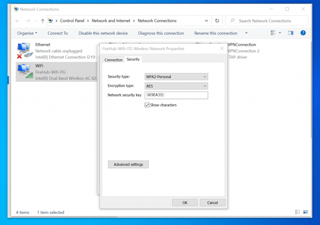Click the Network Connections vertical scrollbar
320x225 pixels.
pos(312,90)
